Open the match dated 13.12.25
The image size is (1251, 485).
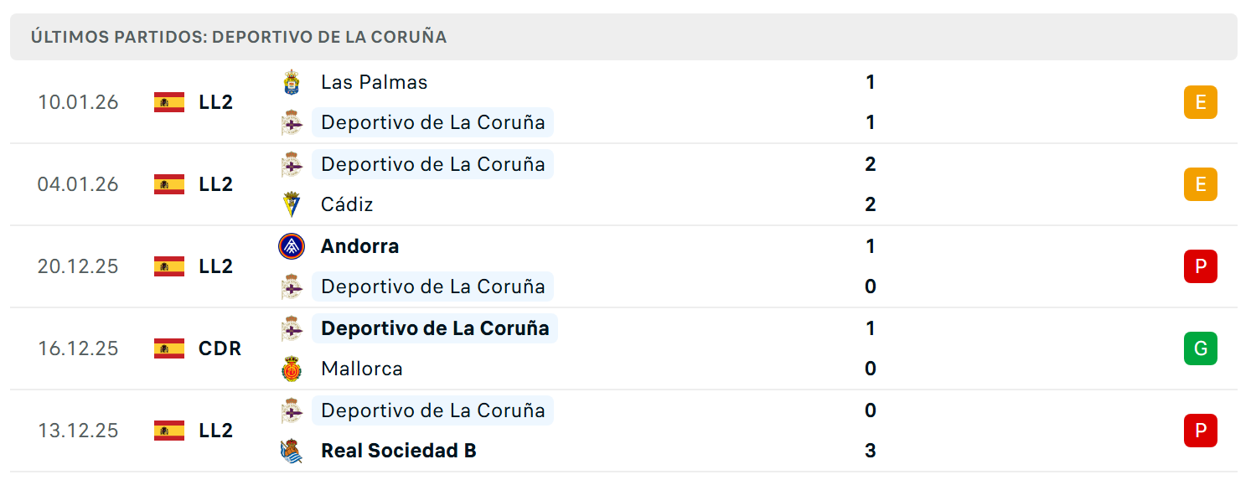[x=623, y=431]
